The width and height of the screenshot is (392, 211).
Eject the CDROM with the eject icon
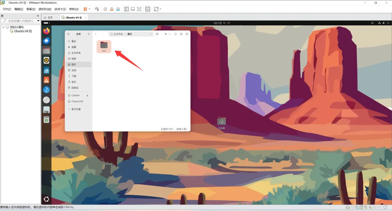tap(87, 96)
